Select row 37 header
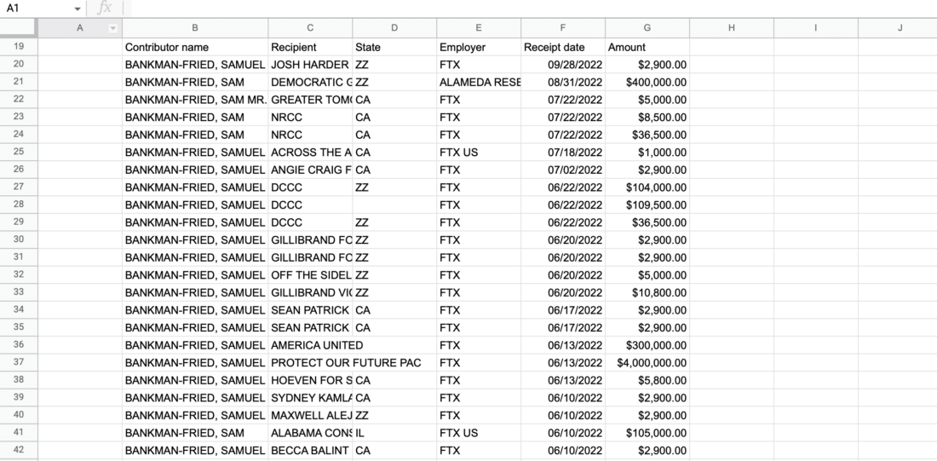The image size is (937, 461). [x=19, y=362]
